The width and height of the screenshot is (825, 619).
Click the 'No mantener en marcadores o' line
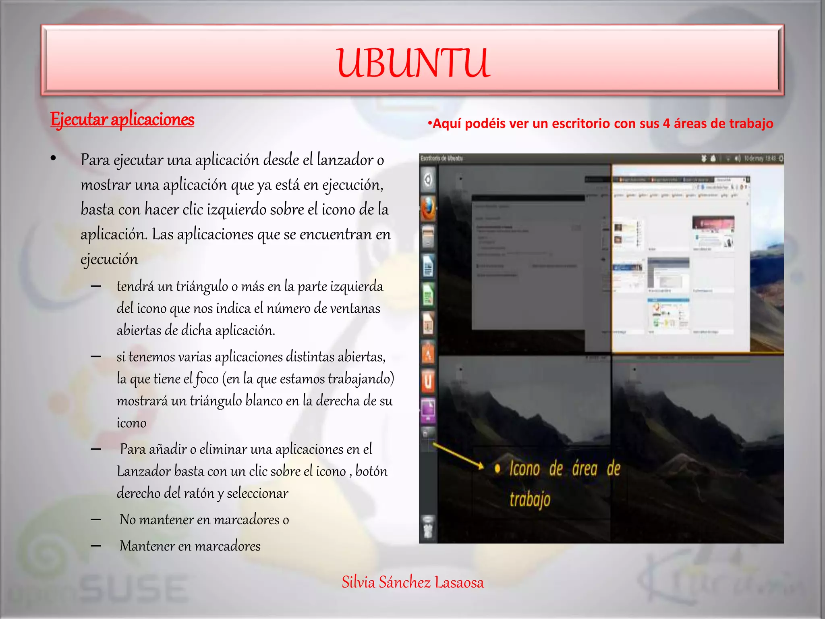tap(204, 520)
